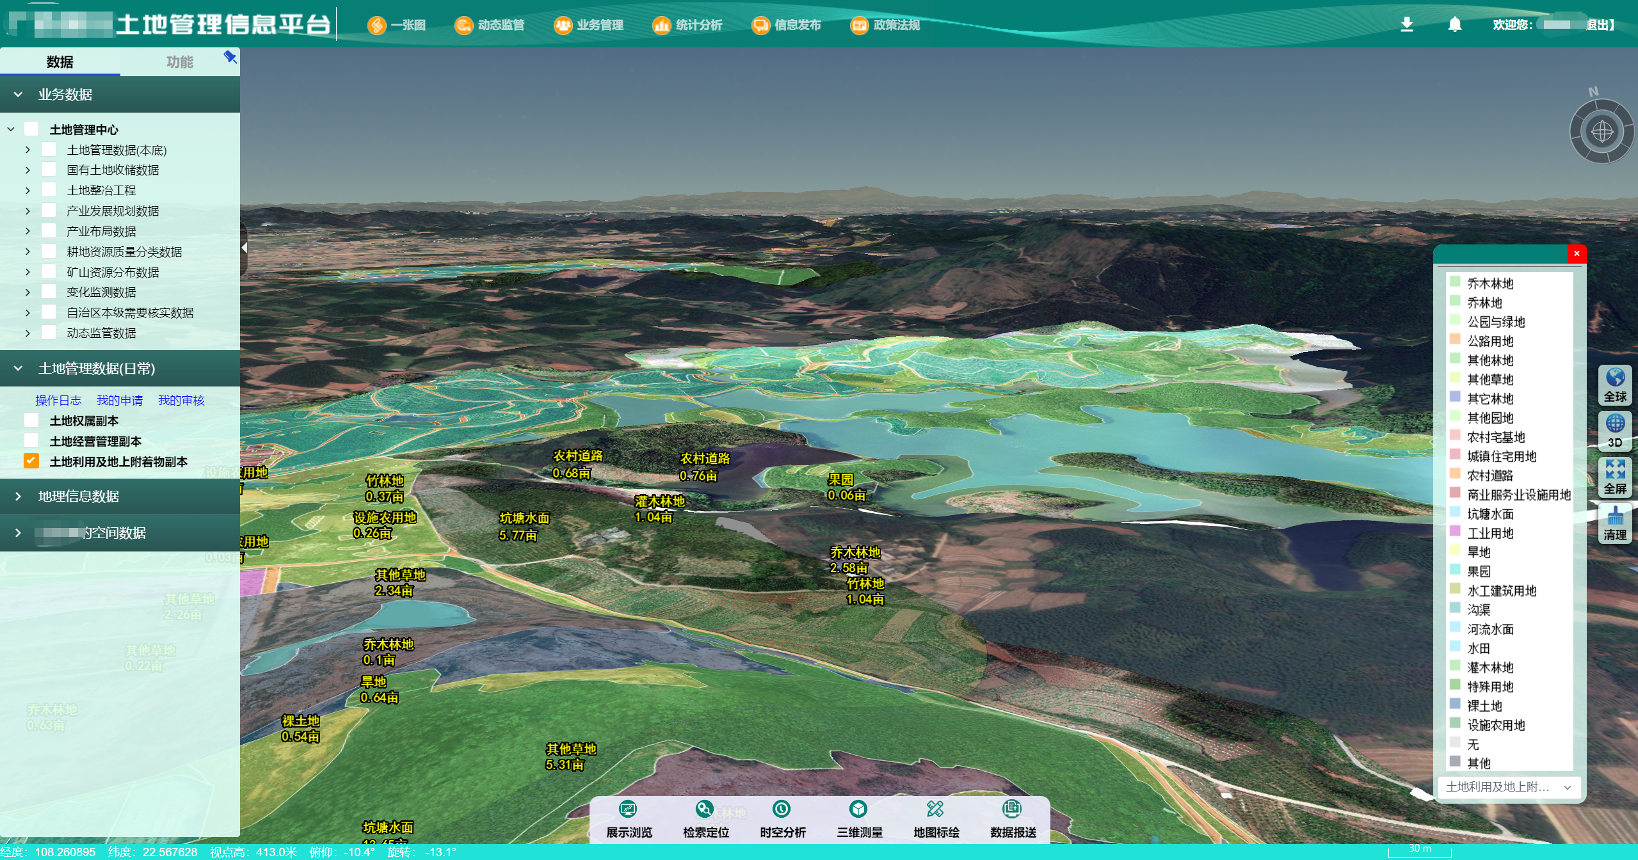Switch to the 全球 globe view

point(1614,385)
